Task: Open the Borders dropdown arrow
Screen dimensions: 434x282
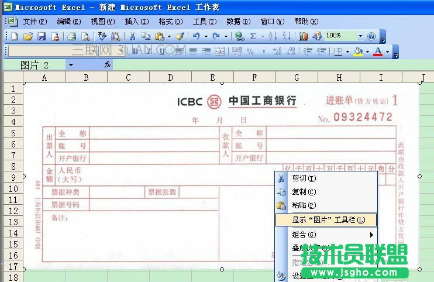Action: (348, 51)
